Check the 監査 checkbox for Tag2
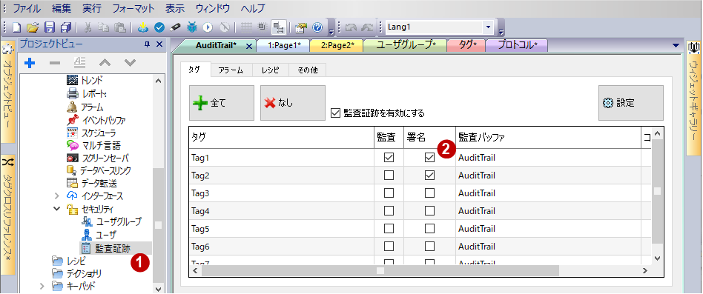The width and height of the screenshot is (703, 294). tap(389, 176)
